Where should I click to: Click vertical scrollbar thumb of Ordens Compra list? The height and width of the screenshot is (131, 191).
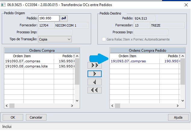[x=77, y=71]
